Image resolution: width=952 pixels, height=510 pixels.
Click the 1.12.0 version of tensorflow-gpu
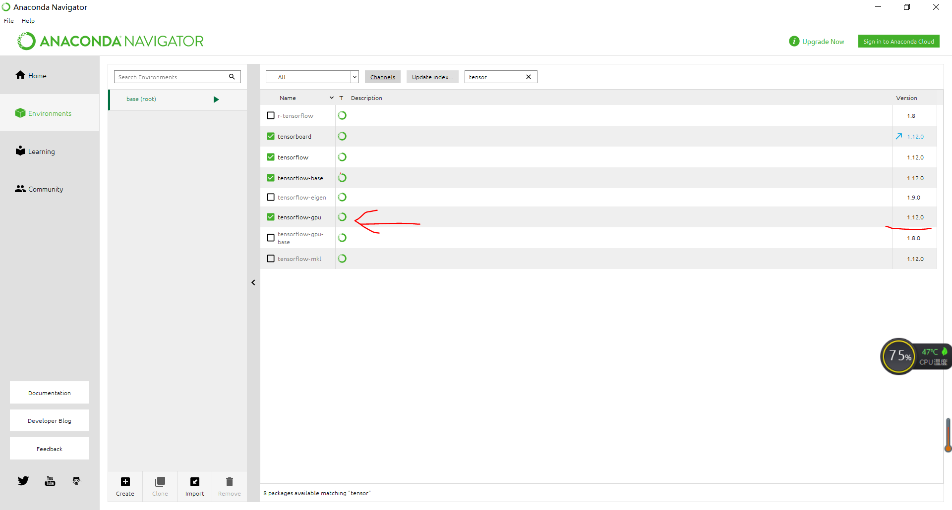coord(915,217)
